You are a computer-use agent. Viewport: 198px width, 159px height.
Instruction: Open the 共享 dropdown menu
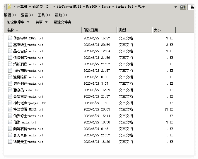pyautogui.click(x=41, y=22)
